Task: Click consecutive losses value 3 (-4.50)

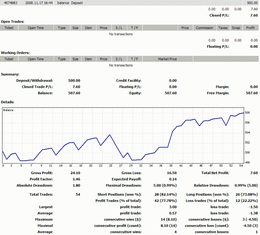Action: [250, 220]
